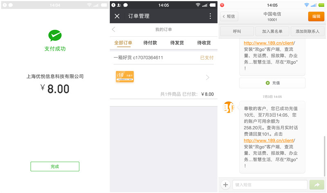Select the 全部订单 tab
327x193 pixels.
123,43
